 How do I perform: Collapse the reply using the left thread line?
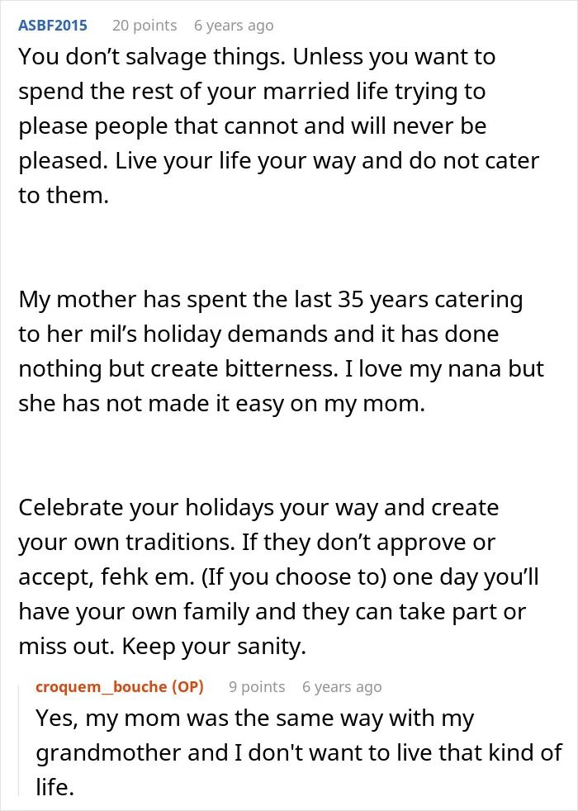click(19, 740)
